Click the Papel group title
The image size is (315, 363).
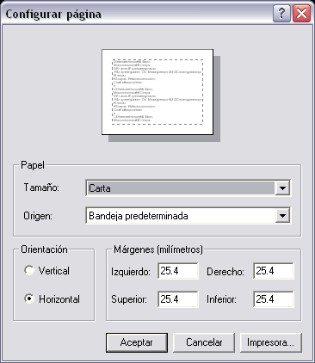click(33, 165)
